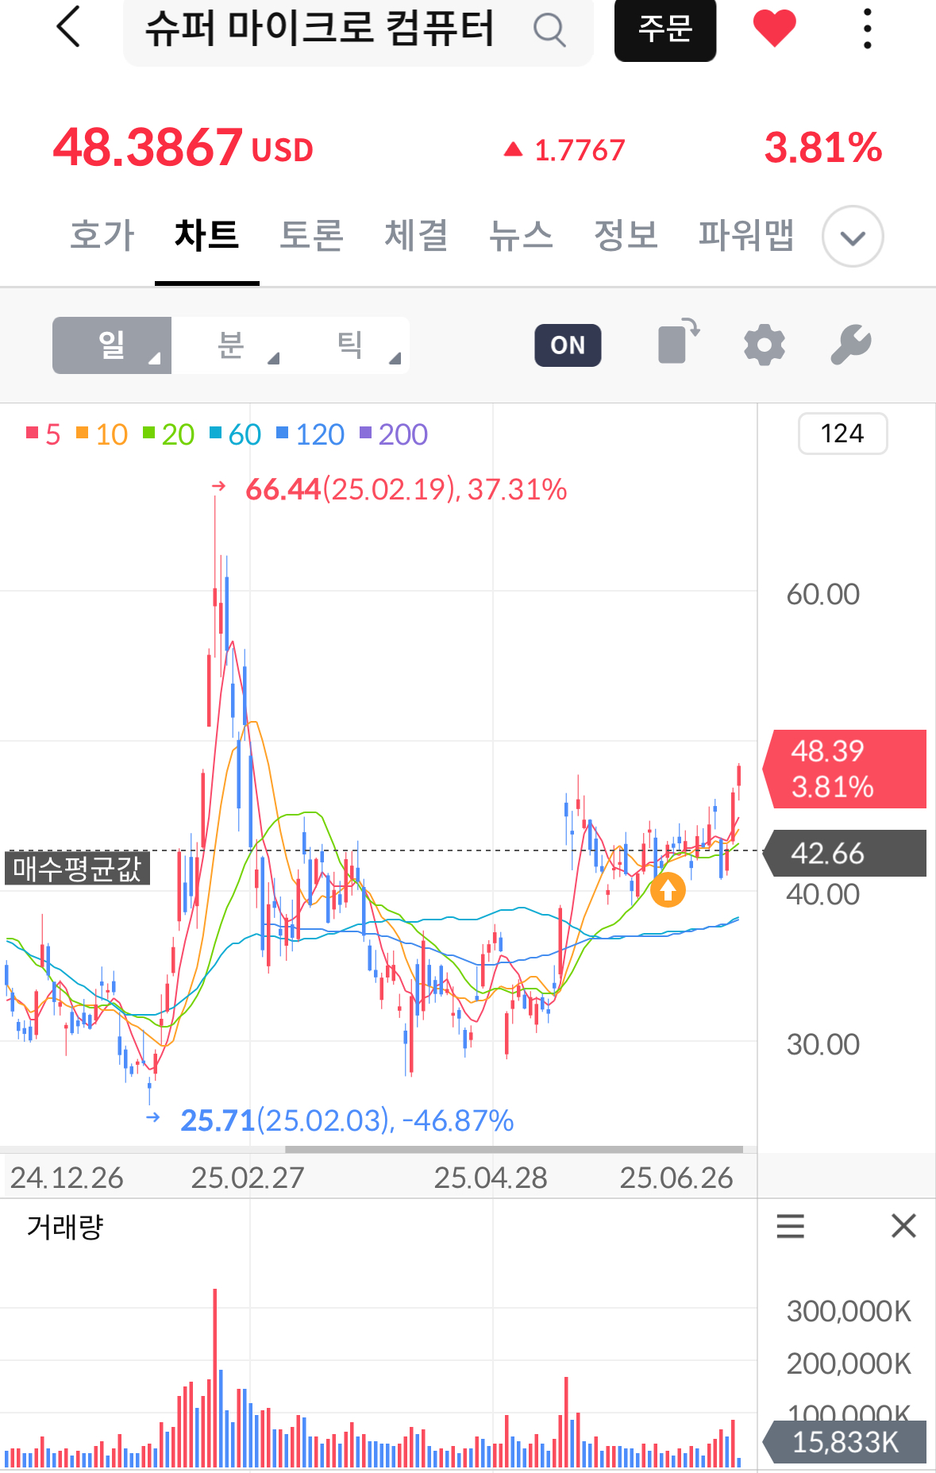Edit the 124 candle count box

click(842, 434)
